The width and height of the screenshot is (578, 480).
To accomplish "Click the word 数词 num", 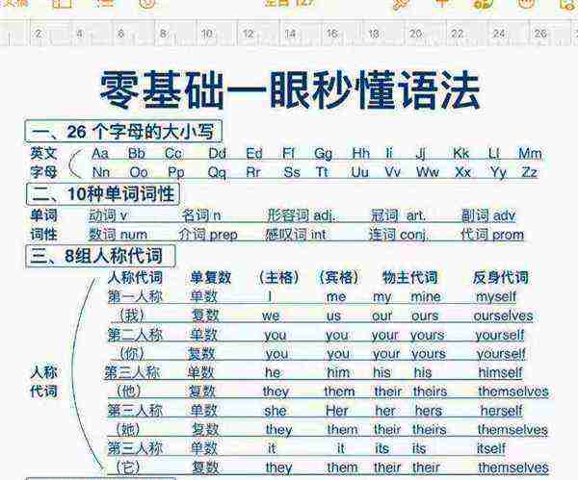I will coord(118,235).
